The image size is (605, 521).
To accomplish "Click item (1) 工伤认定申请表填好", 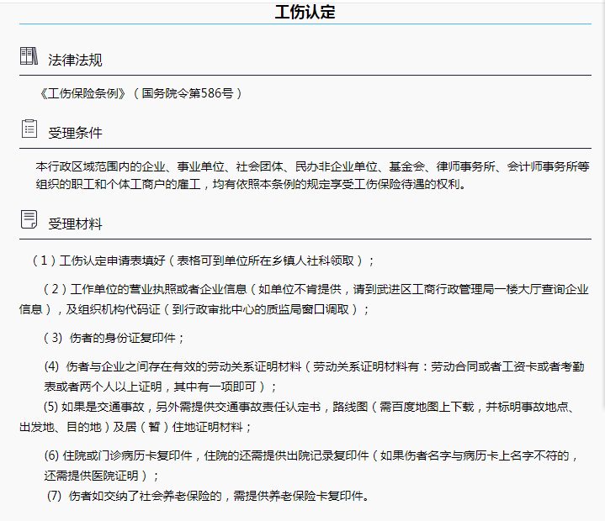I will point(203,260).
